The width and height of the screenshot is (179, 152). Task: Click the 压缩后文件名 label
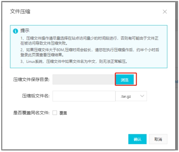[36, 96]
